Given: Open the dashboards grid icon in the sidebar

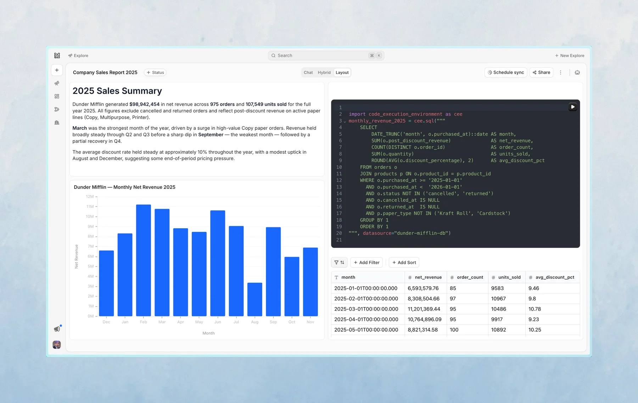Looking at the screenshot, I should [57, 96].
